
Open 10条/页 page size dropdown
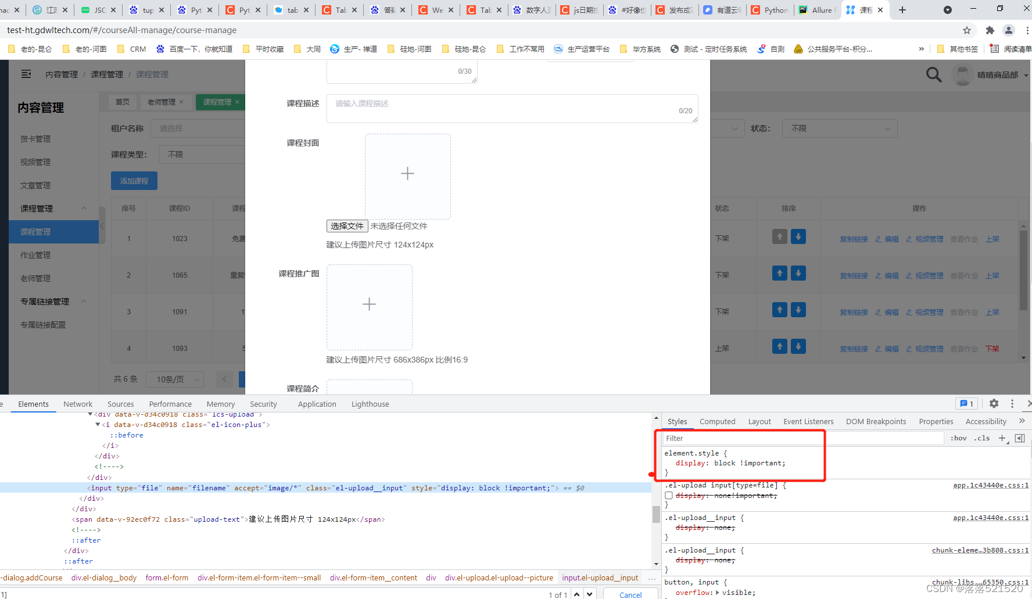click(x=175, y=379)
